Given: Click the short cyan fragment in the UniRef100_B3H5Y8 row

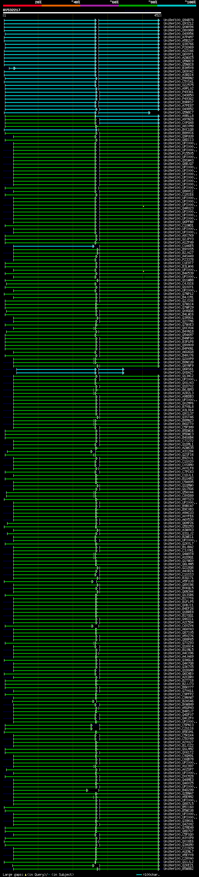Looking at the screenshot, I should click(12, 68).
